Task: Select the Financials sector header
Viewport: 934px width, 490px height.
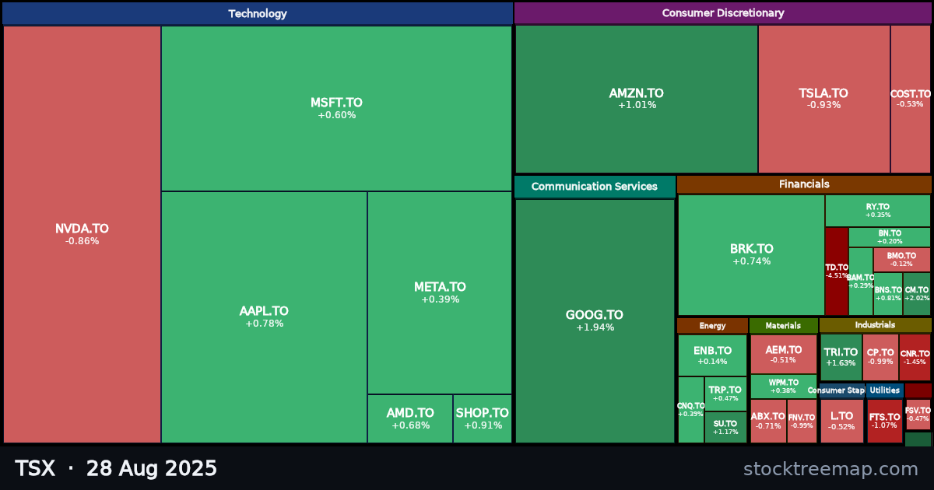Action: pos(804,184)
